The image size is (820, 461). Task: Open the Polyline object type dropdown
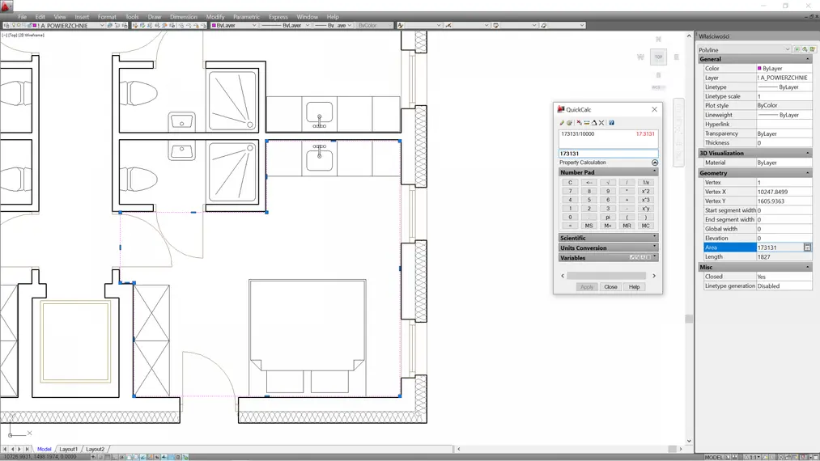point(788,49)
